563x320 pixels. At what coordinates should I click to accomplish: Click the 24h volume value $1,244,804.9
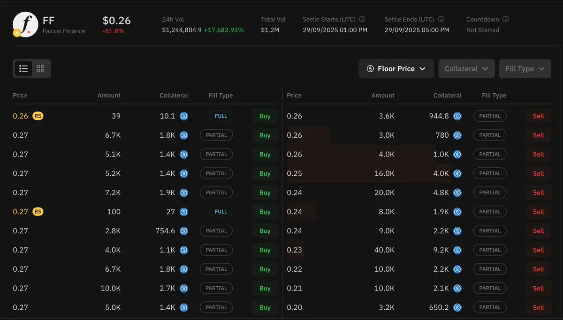coord(182,30)
